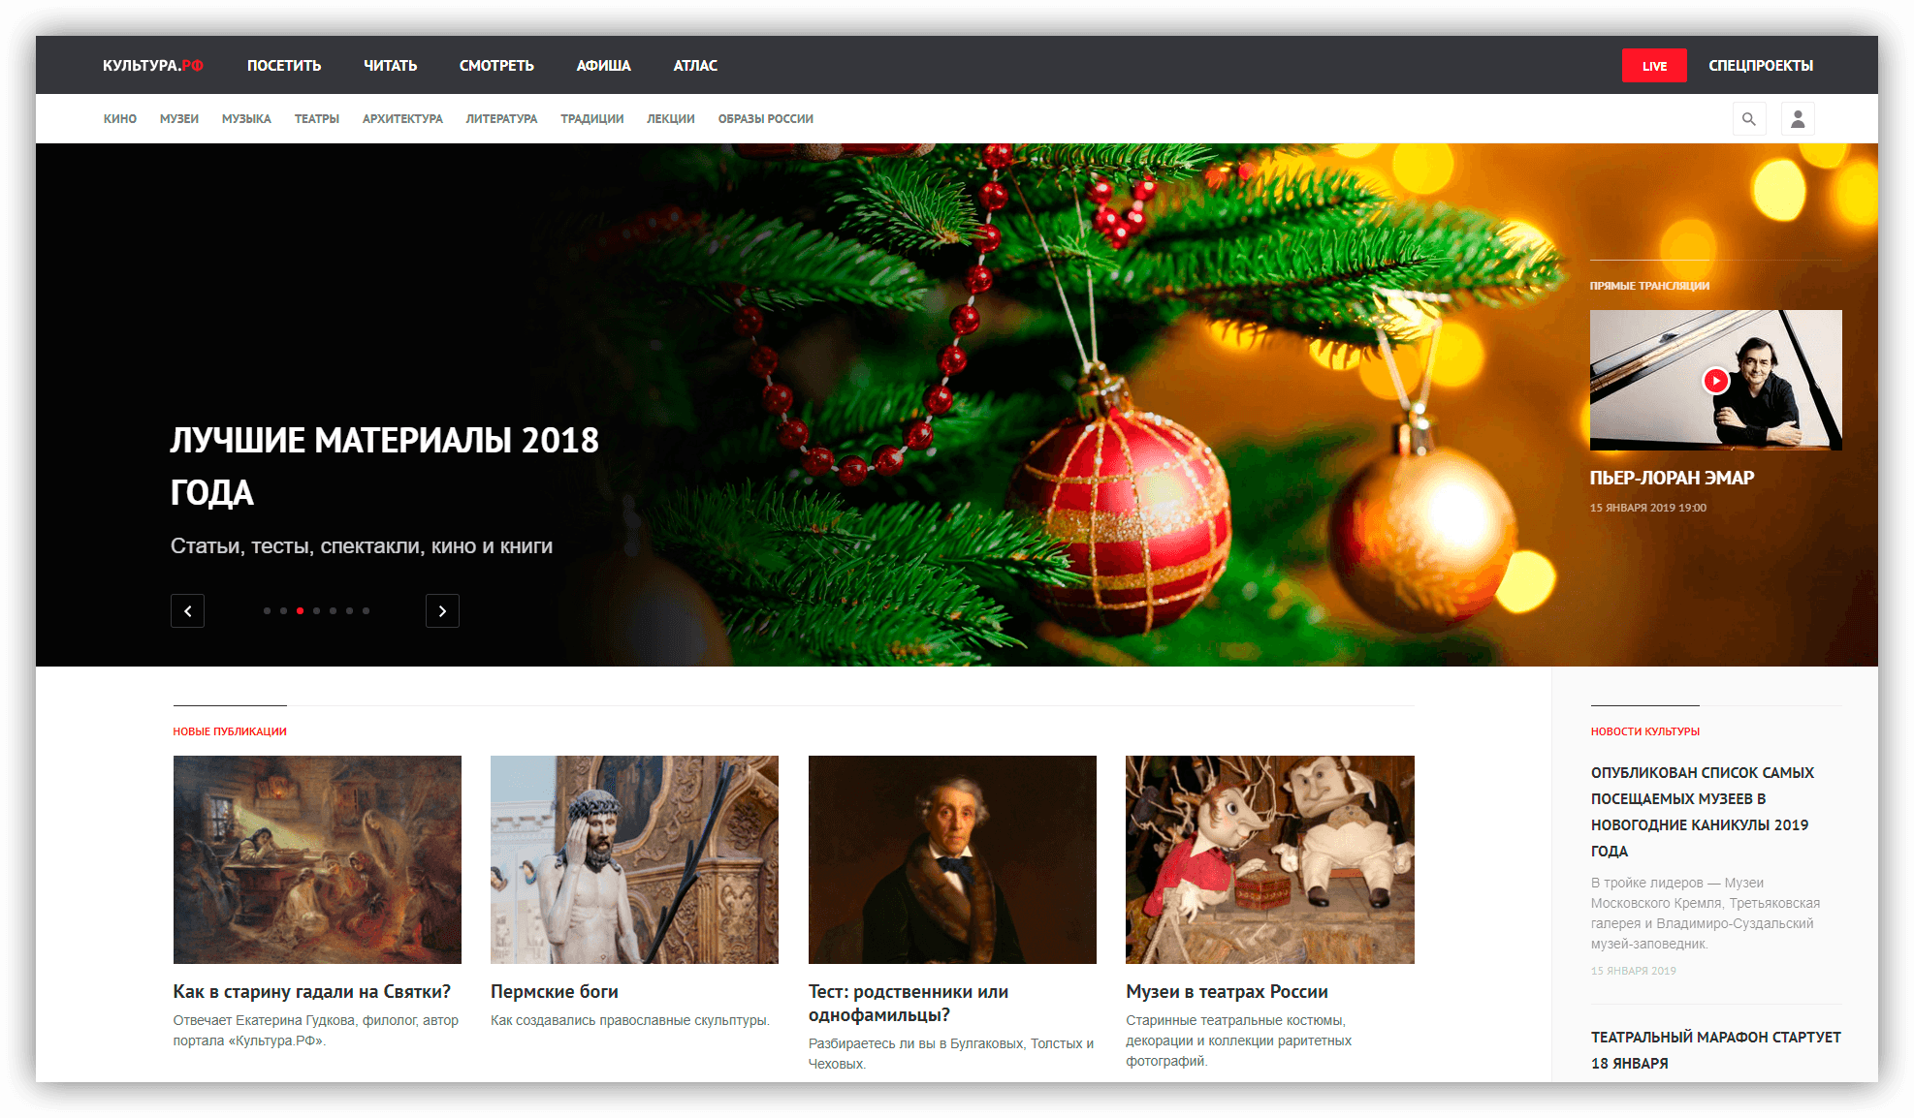This screenshot has width=1914, height=1118.
Task: Open the Атлас menu item
Action: point(695,66)
